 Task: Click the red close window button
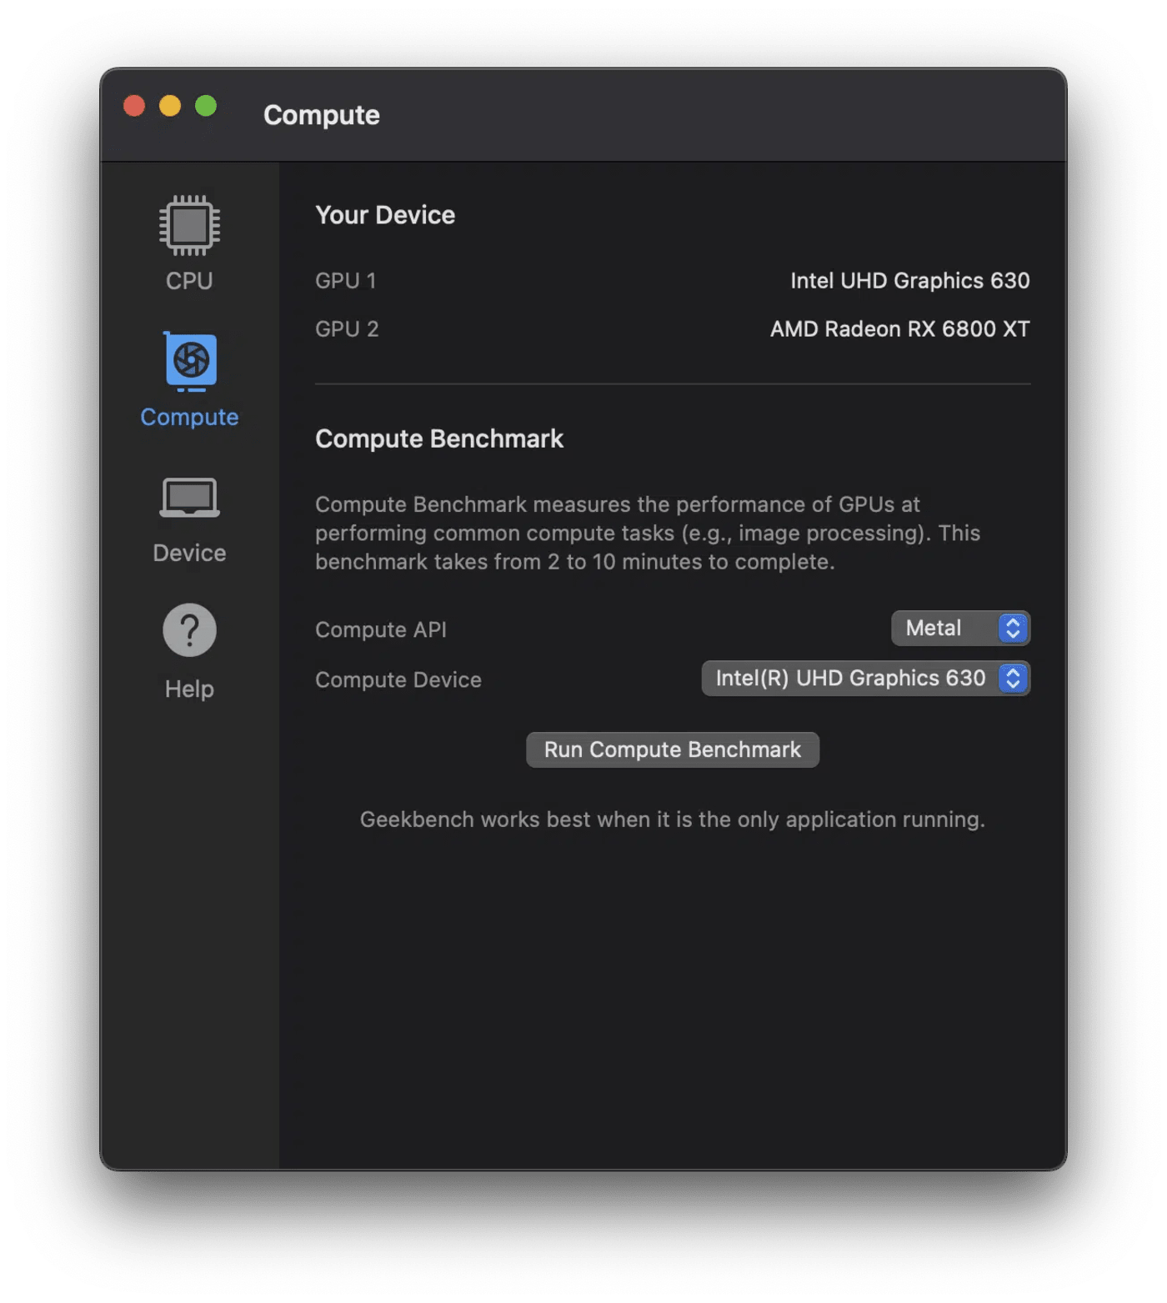click(x=134, y=106)
